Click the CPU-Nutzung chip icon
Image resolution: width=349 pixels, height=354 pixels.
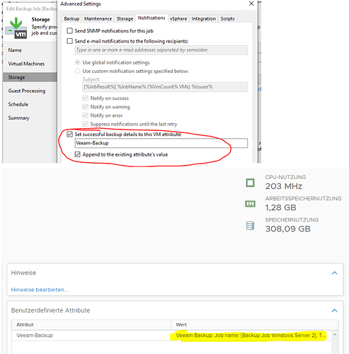point(250,183)
